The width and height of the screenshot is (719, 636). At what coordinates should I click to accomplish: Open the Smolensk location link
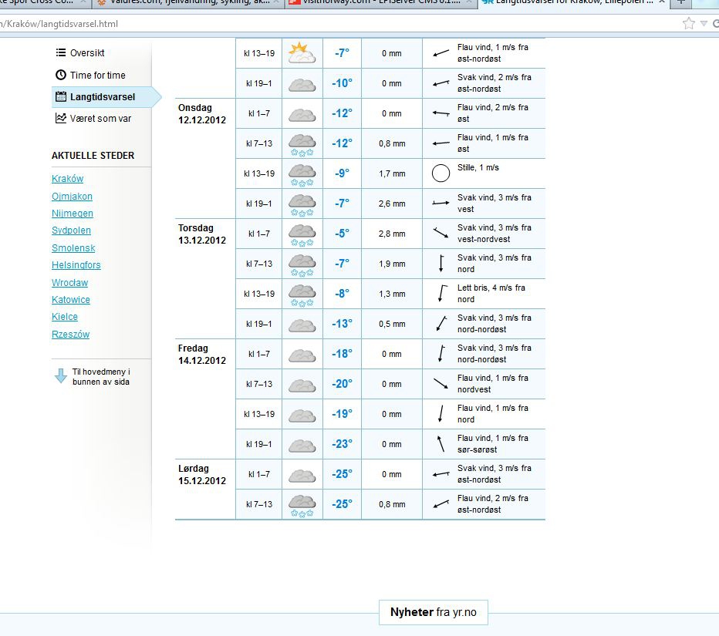(x=73, y=248)
